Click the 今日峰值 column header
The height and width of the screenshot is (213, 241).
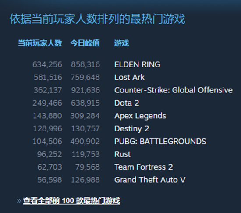(x=85, y=43)
